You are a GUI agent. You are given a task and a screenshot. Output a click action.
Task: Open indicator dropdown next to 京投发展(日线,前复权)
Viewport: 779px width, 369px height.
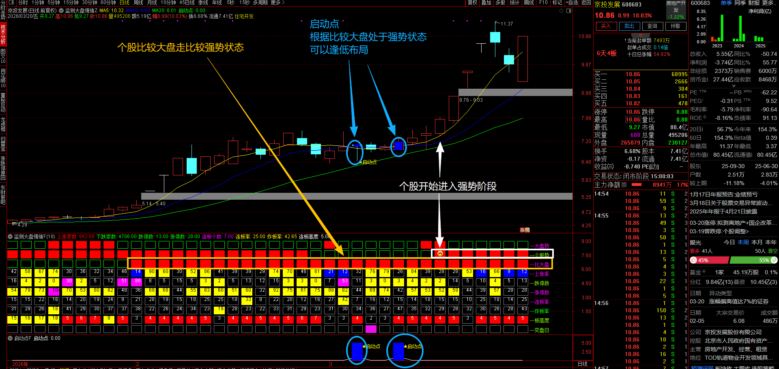pyautogui.click(x=61, y=11)
